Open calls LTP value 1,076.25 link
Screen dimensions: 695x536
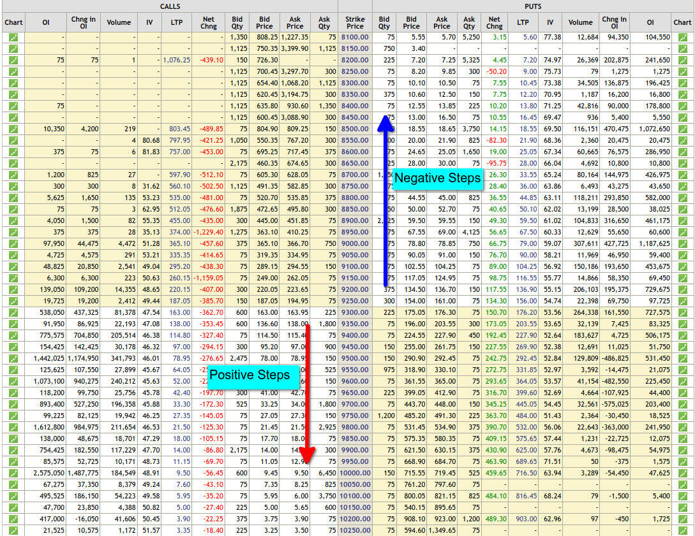176,60
